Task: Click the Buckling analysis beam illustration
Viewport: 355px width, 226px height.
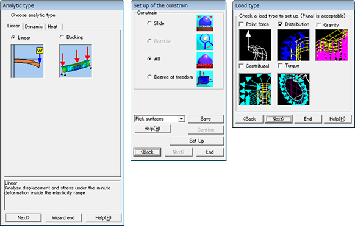Action: [76, 61]
